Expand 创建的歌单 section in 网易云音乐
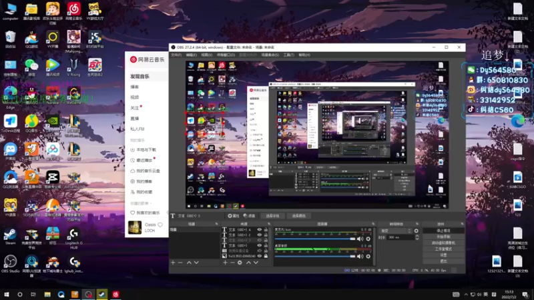Viewport: 534px width, 300px height. click(x=141, y=203)
